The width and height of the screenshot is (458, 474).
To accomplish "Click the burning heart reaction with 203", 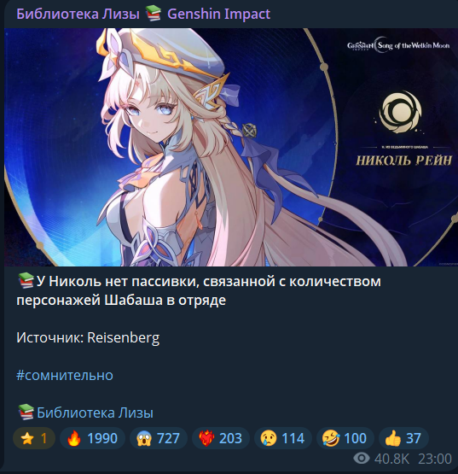I will [221, 438].
